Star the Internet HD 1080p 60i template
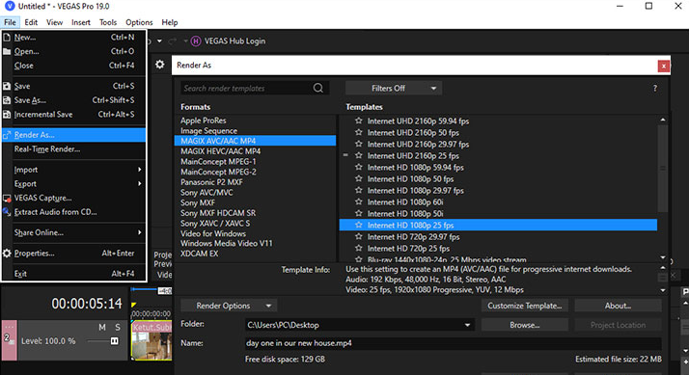 click(359, 202)
